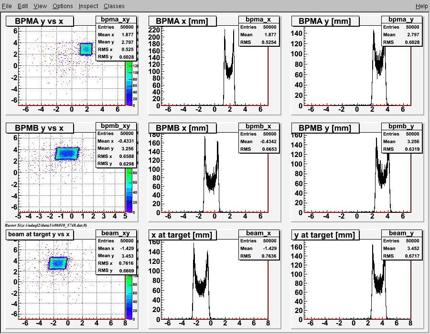Open the View menu

40,6
